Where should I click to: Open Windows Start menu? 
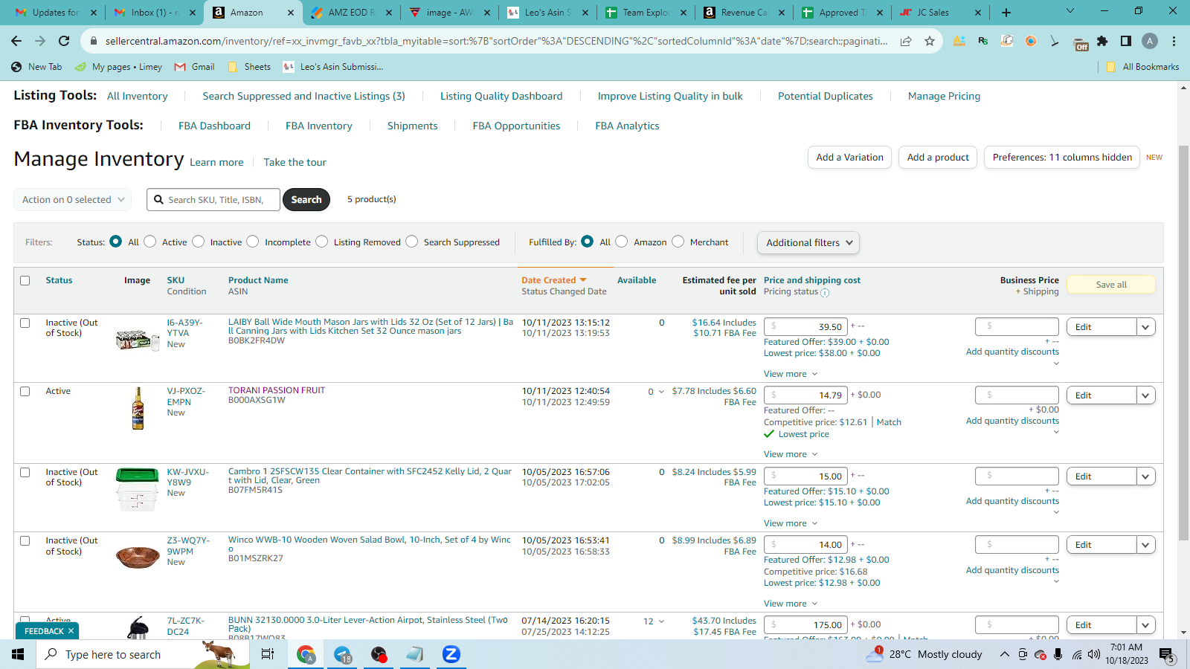[18, 654]
